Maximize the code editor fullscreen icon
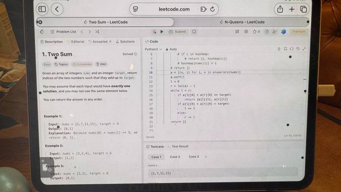 pyautogui.click(x=304, y=49)
